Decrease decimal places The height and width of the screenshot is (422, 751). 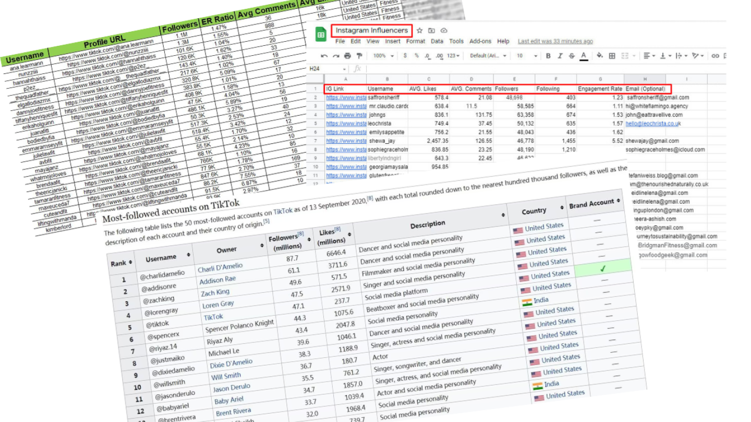click(428, 56)
